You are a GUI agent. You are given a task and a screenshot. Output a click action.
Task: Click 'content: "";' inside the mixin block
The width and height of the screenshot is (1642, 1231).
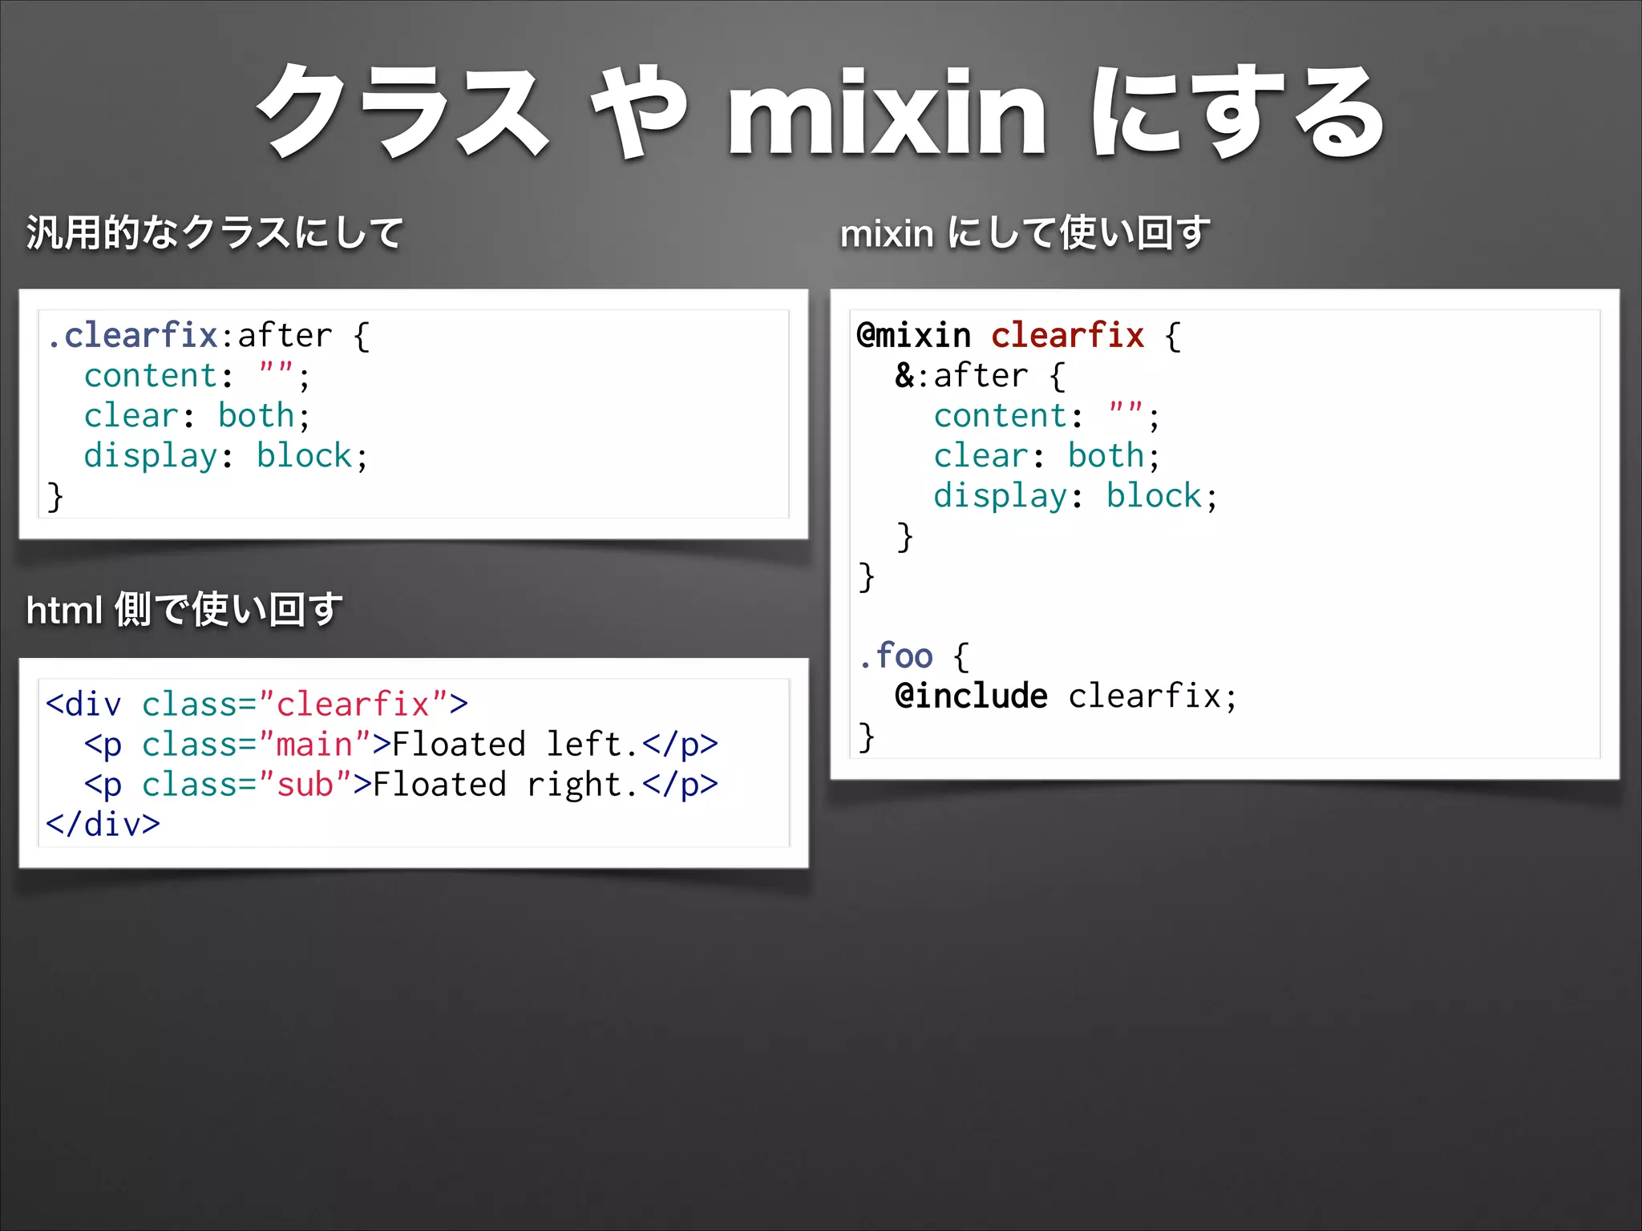tap(1046, 415)
